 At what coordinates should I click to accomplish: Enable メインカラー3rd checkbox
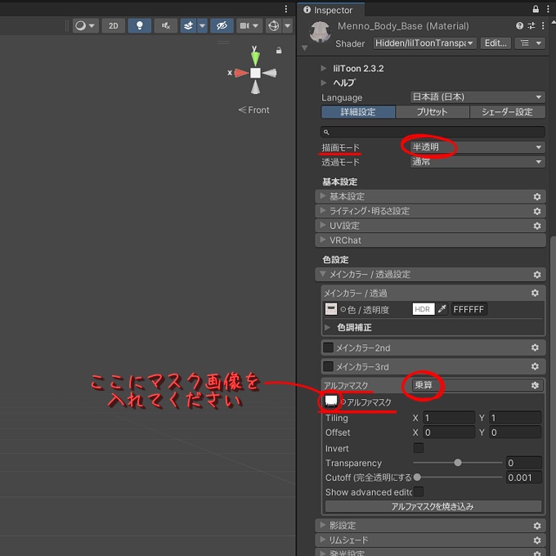coord(329,366)
